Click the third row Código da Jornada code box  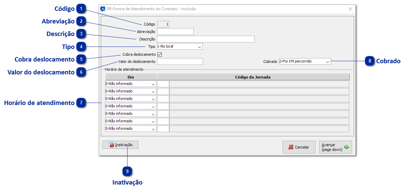[163, 99]
